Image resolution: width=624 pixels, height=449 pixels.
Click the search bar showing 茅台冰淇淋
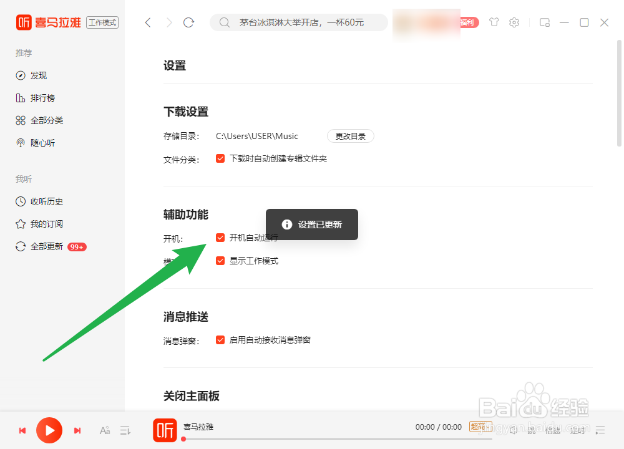[298, 22]
